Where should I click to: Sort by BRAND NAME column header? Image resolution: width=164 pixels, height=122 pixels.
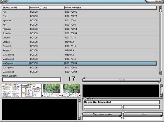(x=15, y=7)
